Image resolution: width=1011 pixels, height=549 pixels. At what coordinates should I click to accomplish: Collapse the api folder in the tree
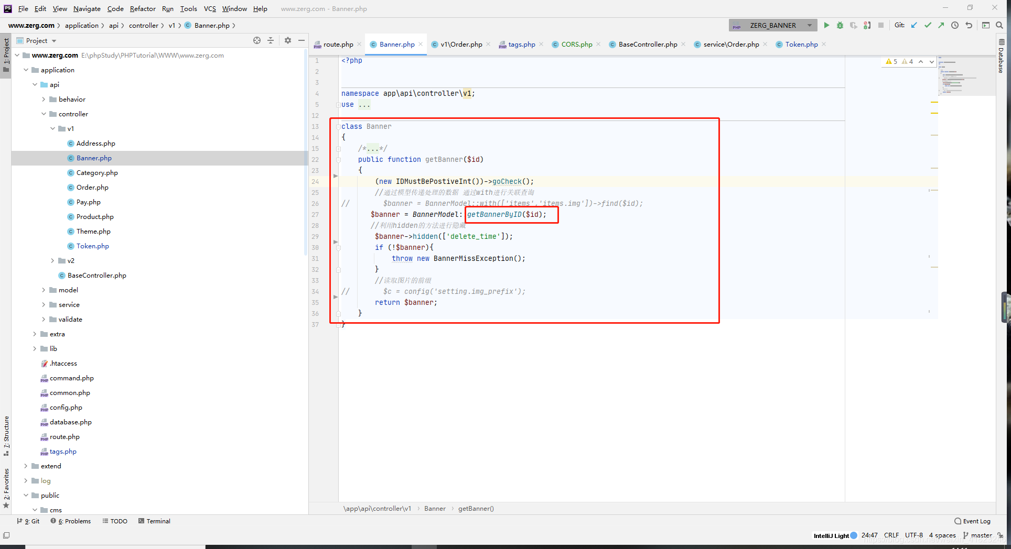coord(35,84)
